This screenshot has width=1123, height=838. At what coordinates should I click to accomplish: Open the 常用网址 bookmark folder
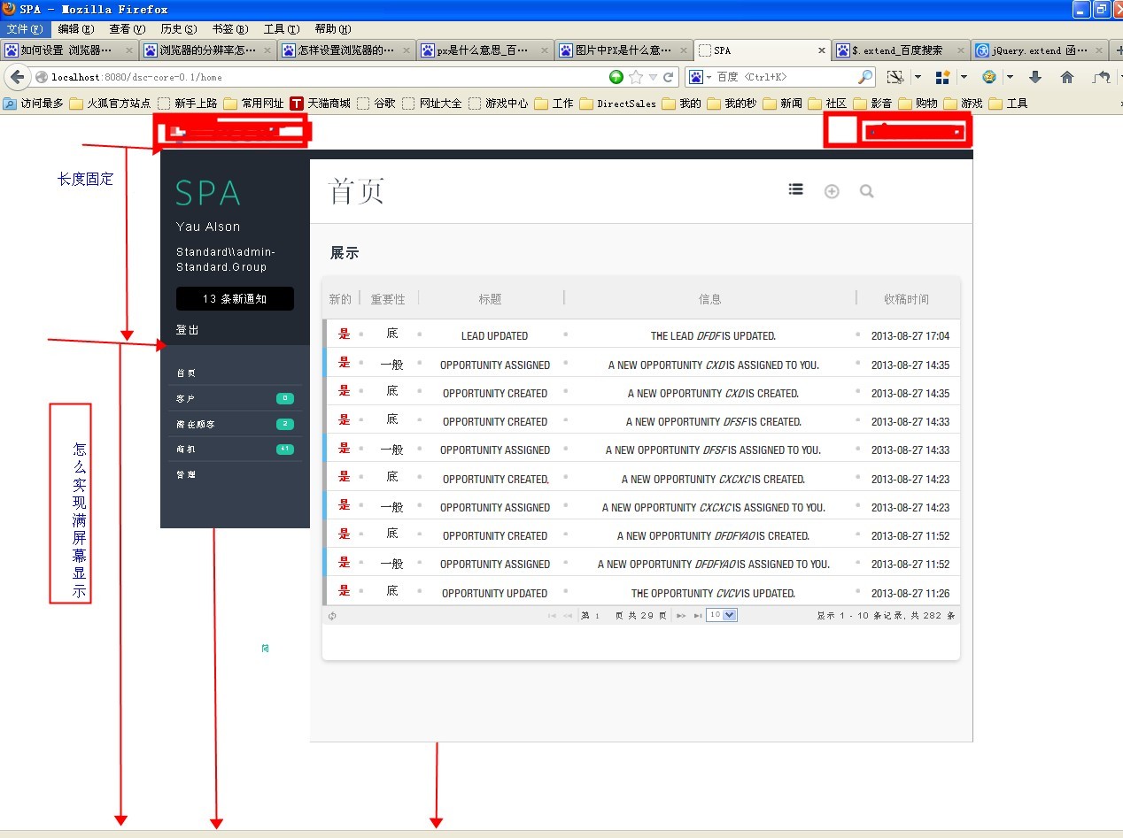click(253, 104)
